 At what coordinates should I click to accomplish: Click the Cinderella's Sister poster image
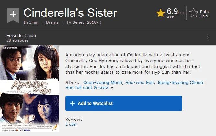coord(29,89)
